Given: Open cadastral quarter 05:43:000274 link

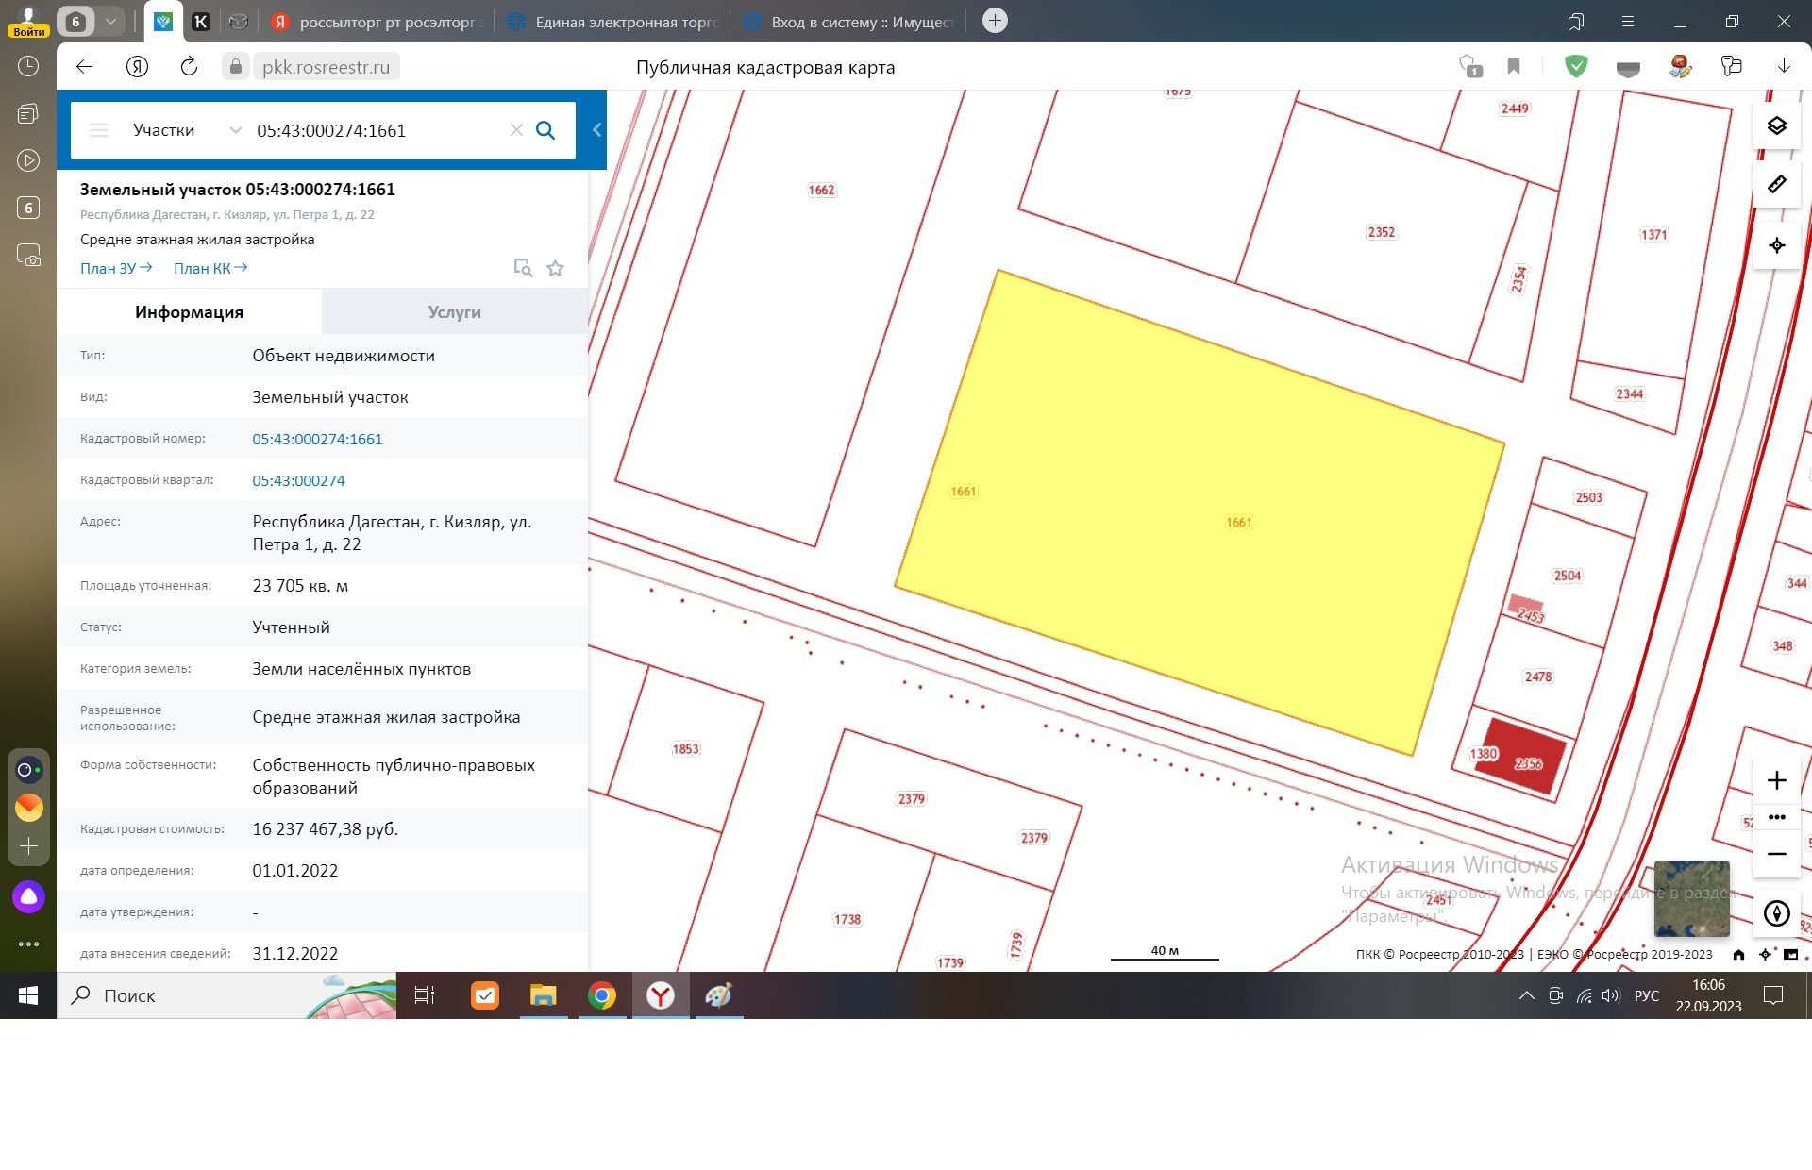Looking at the screenshot, I should 298,480.
